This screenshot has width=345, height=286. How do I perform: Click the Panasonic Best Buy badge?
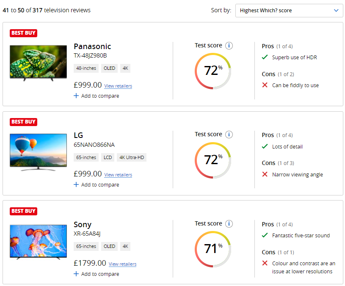pos(23,33)
